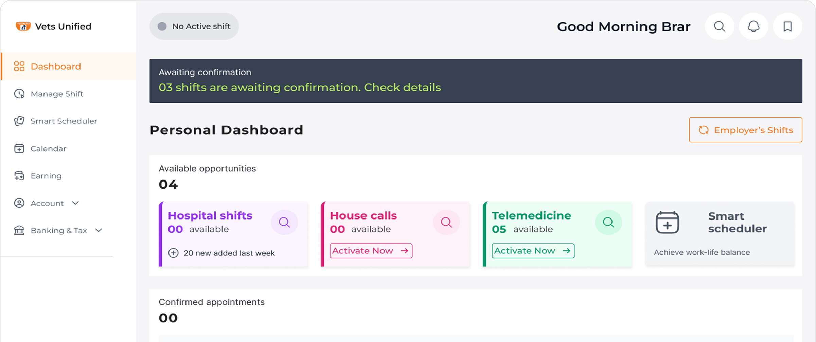
Task: Search Hospital shifts magnifier icon
Action: pos(284,223)
